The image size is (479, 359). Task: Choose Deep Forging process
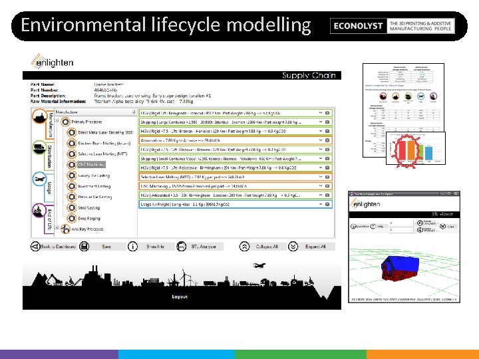pyautogui.click(x=84, y=218)
